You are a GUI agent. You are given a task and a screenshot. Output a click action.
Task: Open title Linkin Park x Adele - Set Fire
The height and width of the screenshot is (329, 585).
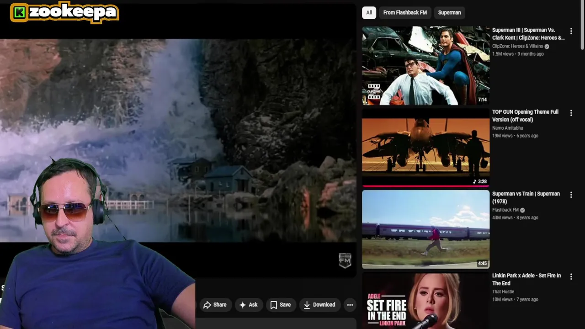526,279
